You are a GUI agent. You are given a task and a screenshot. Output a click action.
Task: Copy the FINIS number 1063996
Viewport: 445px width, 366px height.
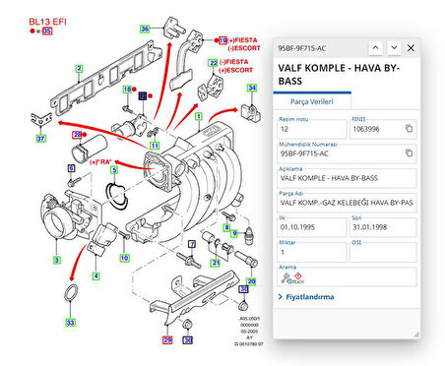409,129
